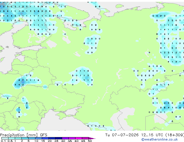Viewport: 184px width, 142px height.
Task: Click the legend value label '50'
Action: pyautogui.click(x=90, y=141)
